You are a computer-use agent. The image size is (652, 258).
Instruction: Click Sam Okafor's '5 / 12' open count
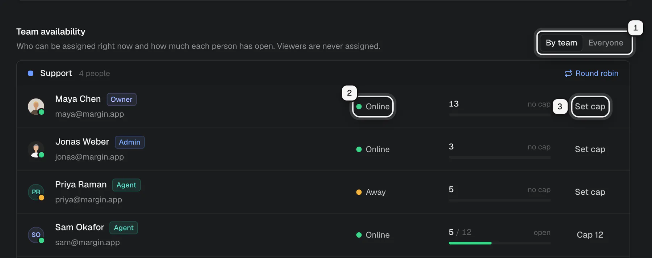tap(460, 232)
